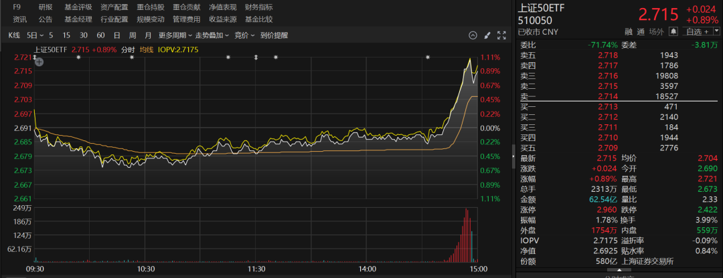This screenshot has width=723, height=278.
Task: Open 财务指标 financial indicators
Action: pos(258,7)
